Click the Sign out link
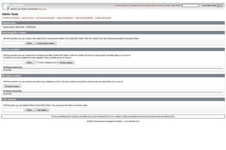Image resolution: width=226 pixels, height=150 pixels. pyautogui.click(x=42, y=8)
